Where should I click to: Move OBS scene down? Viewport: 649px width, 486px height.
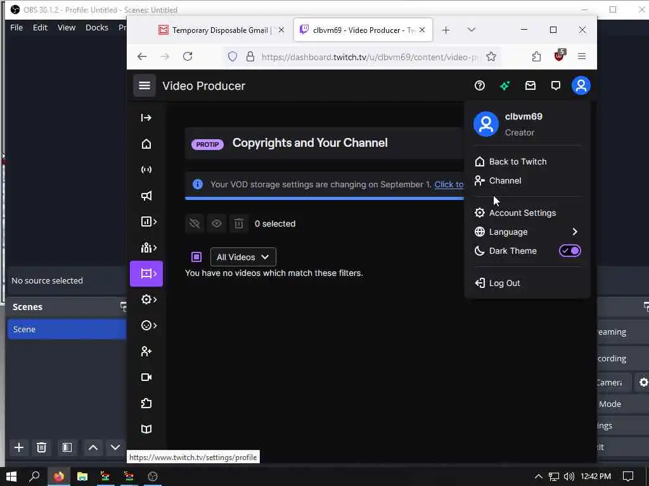(115, 447)
